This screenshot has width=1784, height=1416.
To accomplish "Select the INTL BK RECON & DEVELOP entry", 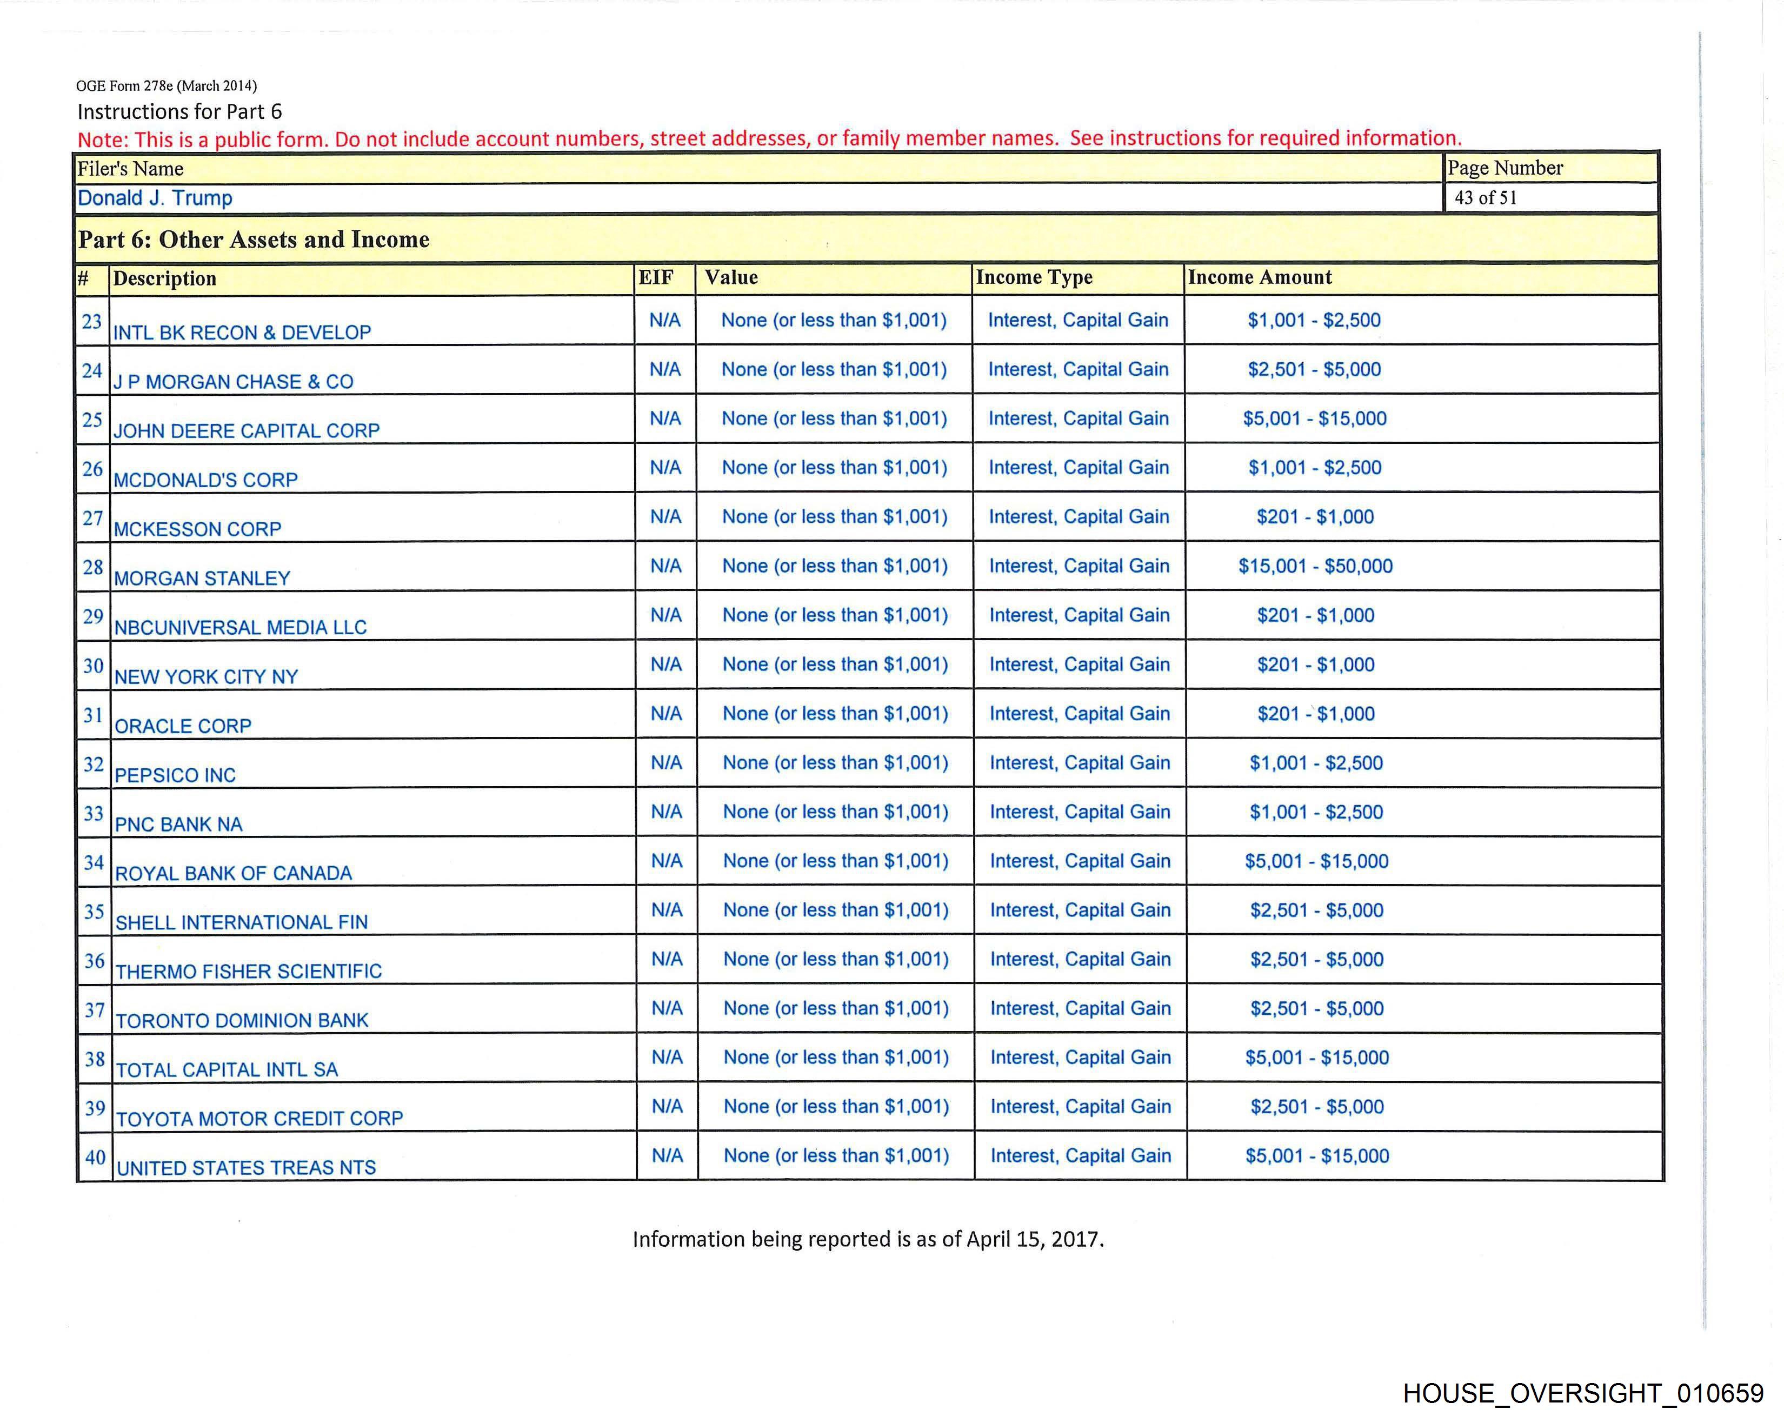I will pos(242,333).
